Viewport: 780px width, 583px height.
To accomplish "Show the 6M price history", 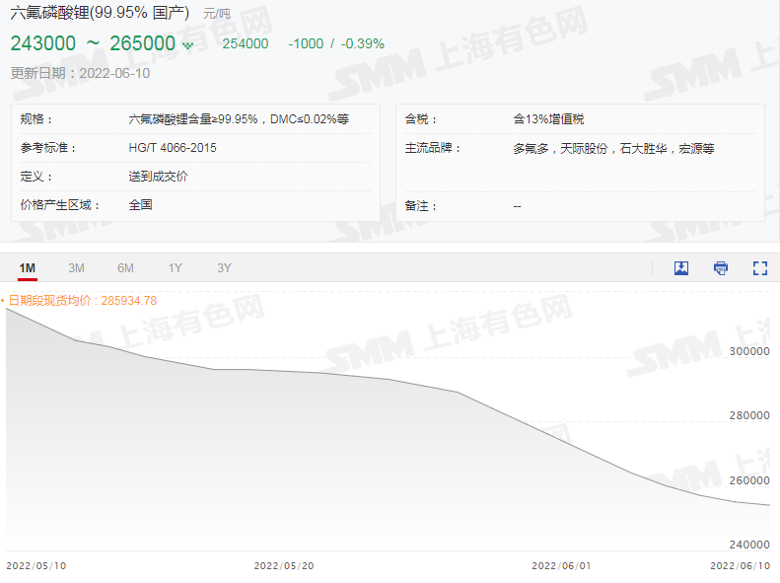I will click(x=125, y=268).
